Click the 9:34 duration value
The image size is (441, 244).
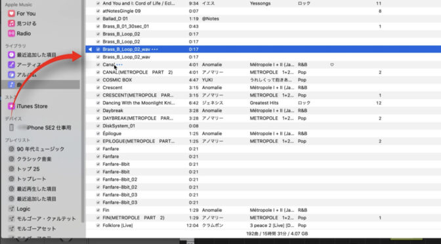coord(194,3)
